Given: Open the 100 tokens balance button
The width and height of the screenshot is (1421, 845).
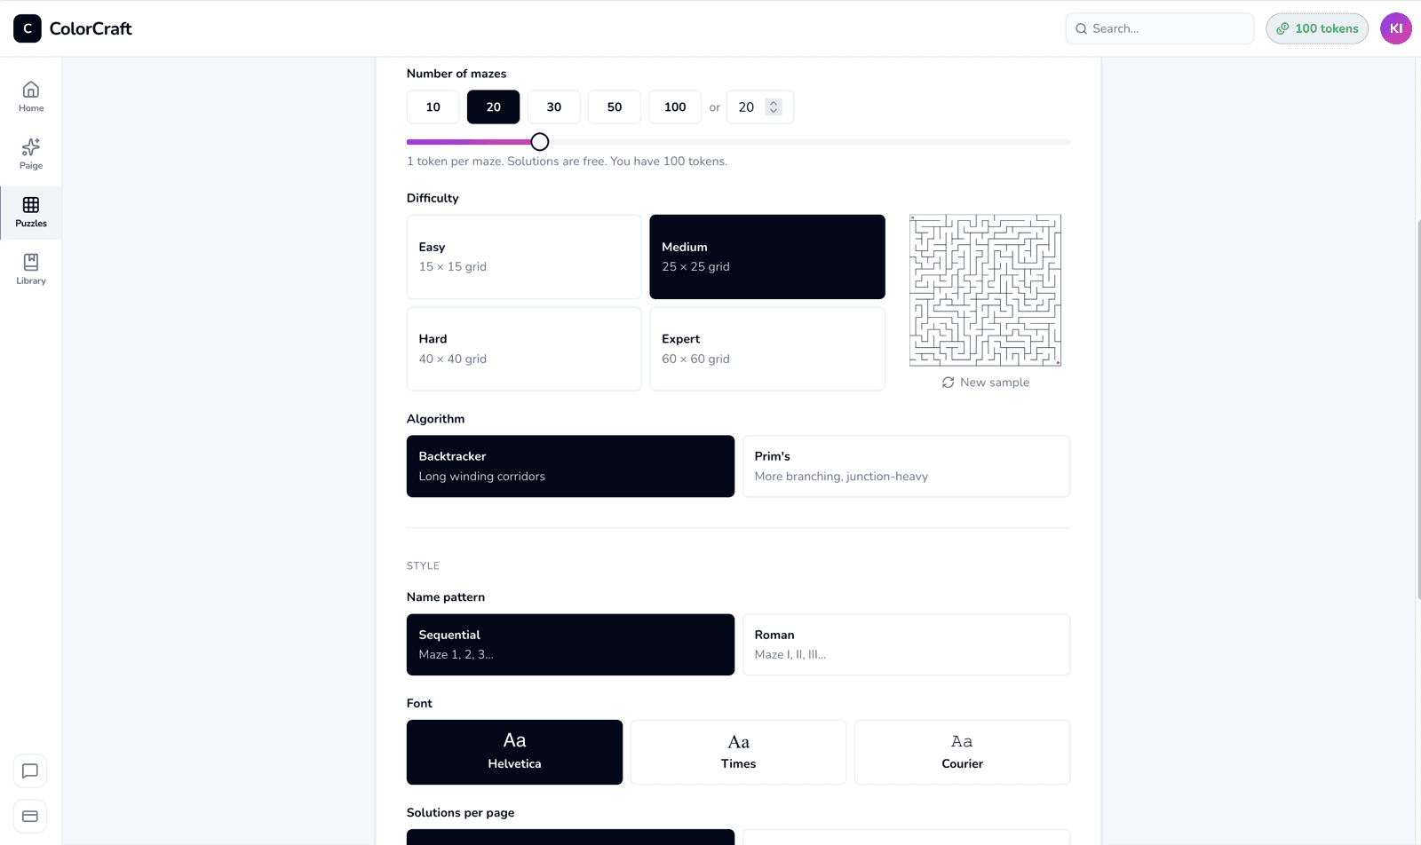Looking at the screenshot, I should 1317,28.
